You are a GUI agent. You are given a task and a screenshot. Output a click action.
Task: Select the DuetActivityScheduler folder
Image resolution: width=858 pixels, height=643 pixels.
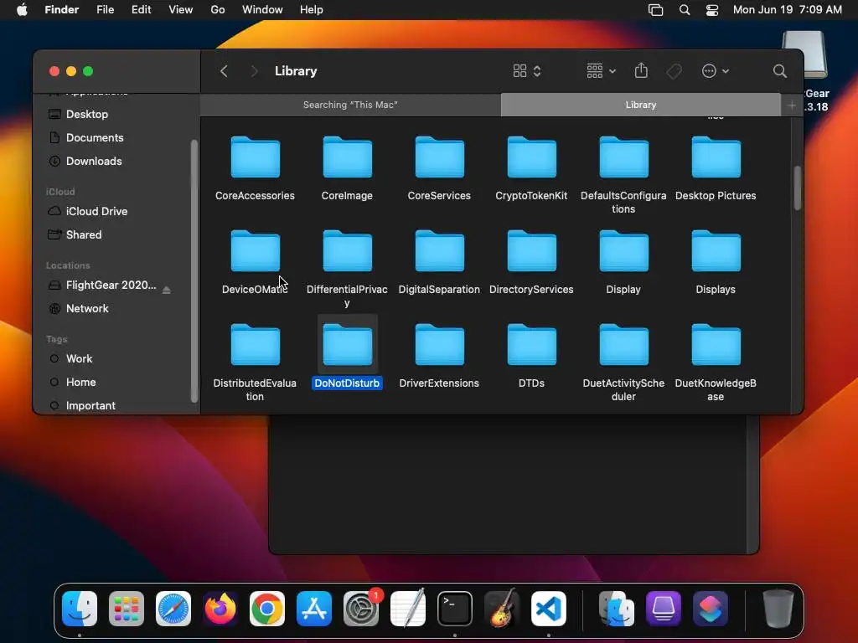click(623, 345)
